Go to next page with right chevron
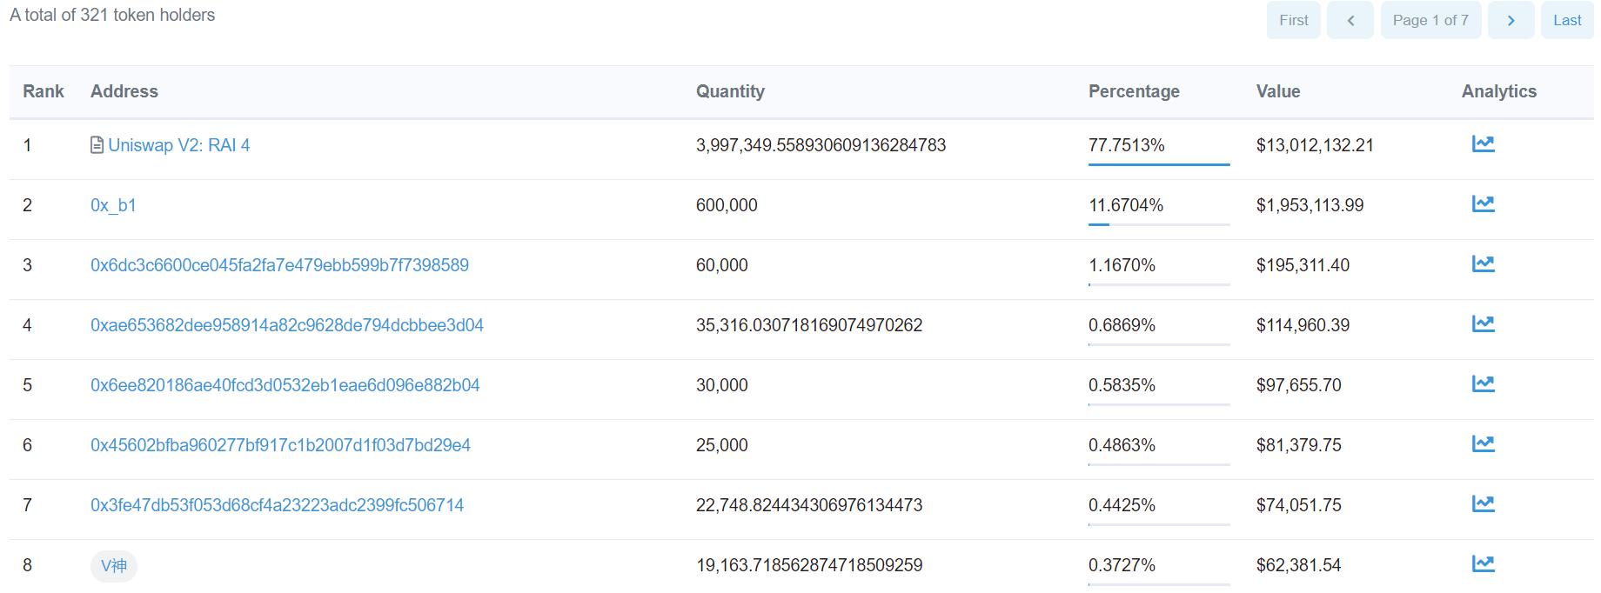This screenshot has height=593, width=1601. (x=1511, y=20)
